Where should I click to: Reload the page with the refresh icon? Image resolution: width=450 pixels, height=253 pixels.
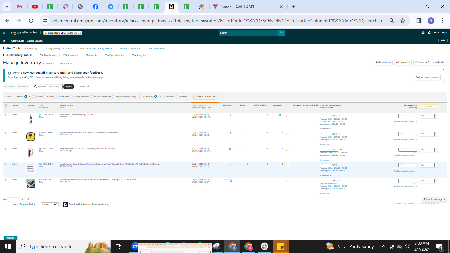tap(31, 21)
